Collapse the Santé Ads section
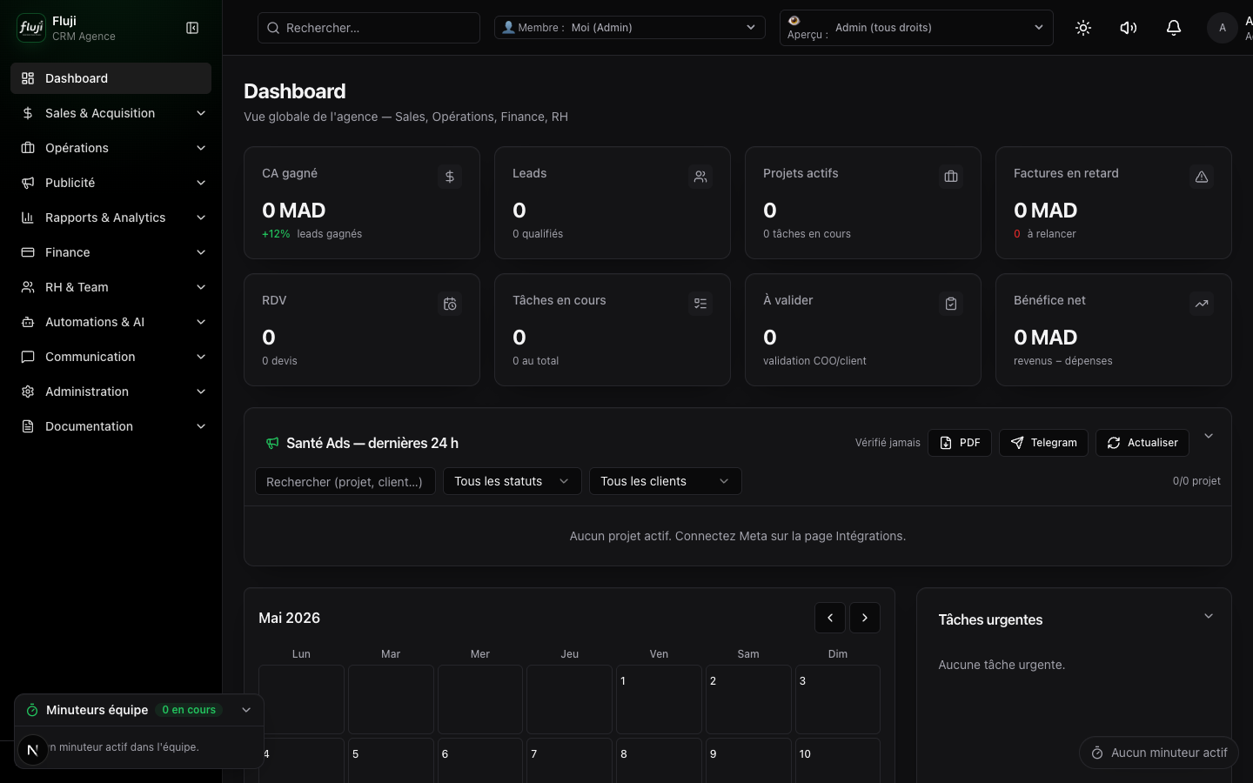 coord(1209,436)
